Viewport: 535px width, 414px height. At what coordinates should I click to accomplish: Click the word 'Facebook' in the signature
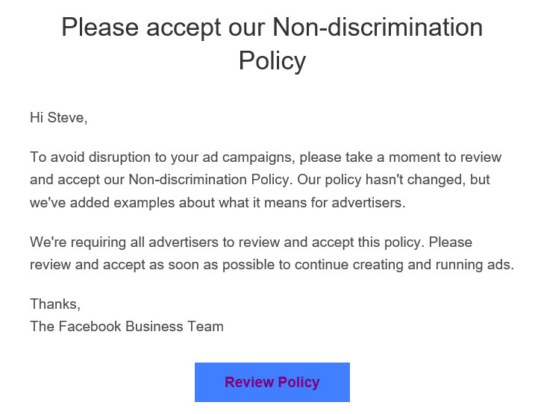[90, 327]
